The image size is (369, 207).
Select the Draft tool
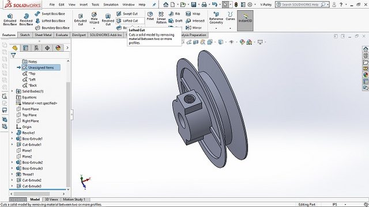[x=175, y=21]
